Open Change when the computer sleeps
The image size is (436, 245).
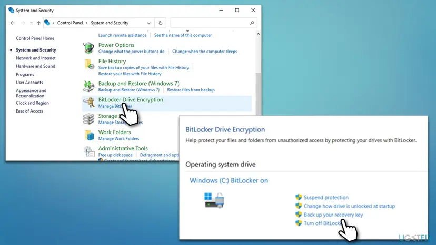click(x=205, y=52)
